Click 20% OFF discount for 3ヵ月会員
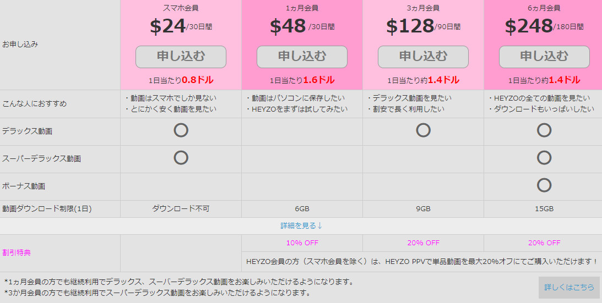 click(x=423, y=243)
